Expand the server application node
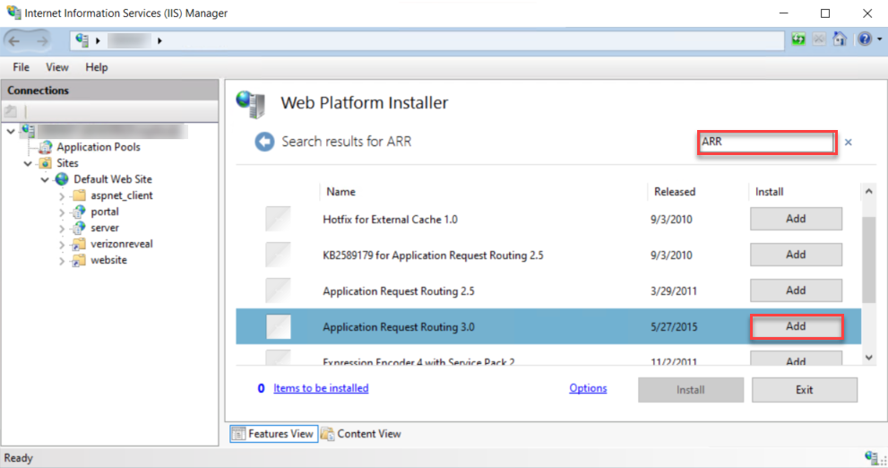Image resolution: width=888 pixels, height=468 pixels. tap(62, 229)
